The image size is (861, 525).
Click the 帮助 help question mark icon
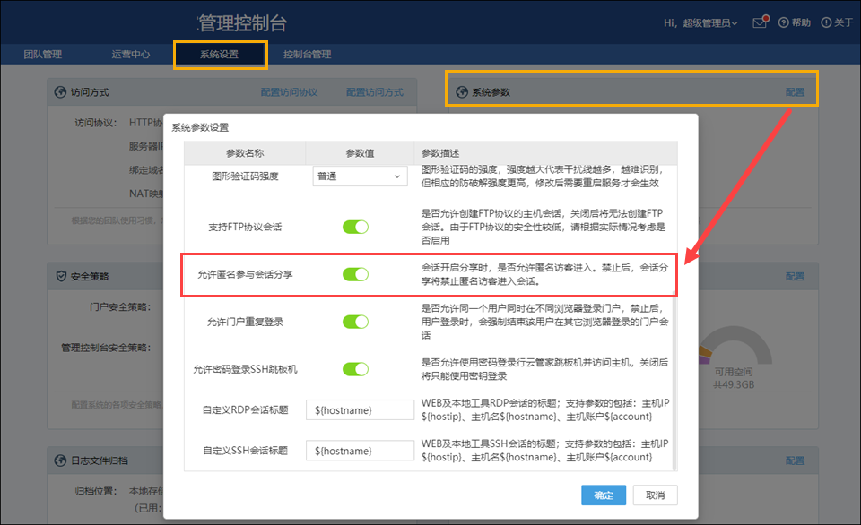783,22
